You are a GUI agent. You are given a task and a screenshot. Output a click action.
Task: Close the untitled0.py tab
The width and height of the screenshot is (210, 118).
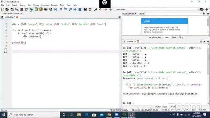17,17
